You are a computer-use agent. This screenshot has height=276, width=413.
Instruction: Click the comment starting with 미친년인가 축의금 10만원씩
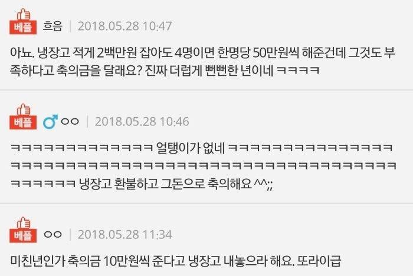click(x=176, y=261)
